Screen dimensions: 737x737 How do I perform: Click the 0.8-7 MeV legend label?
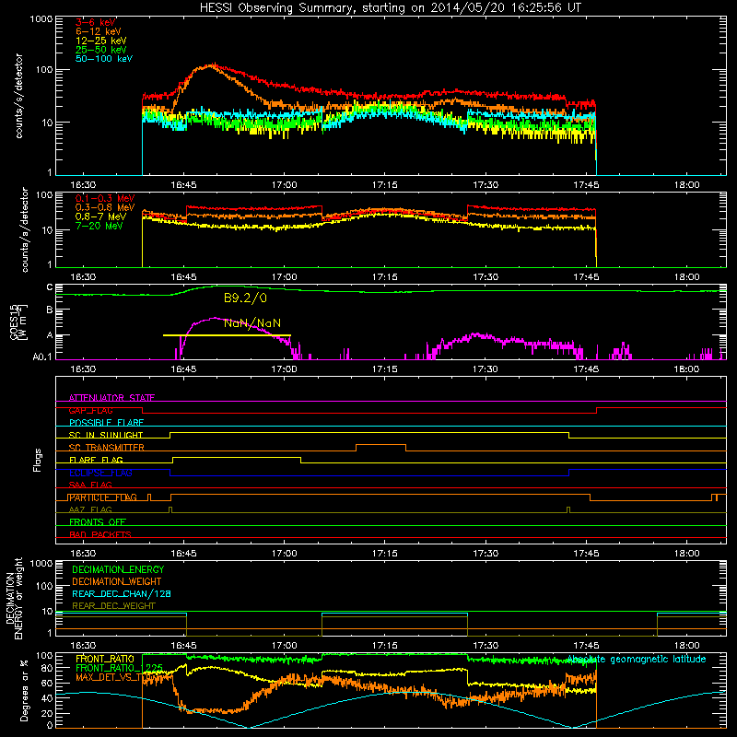(x=100, y=216)
